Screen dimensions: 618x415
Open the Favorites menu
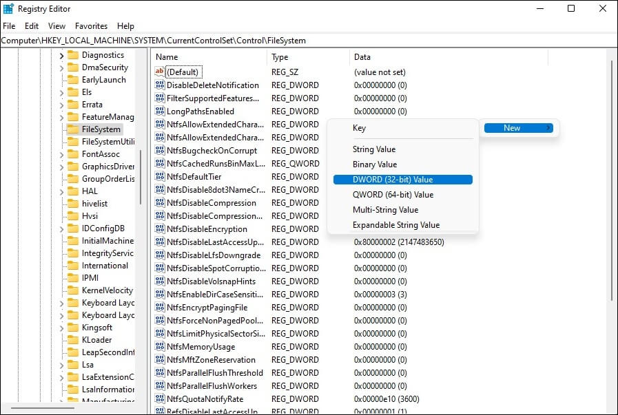click(x=91, y=26)
